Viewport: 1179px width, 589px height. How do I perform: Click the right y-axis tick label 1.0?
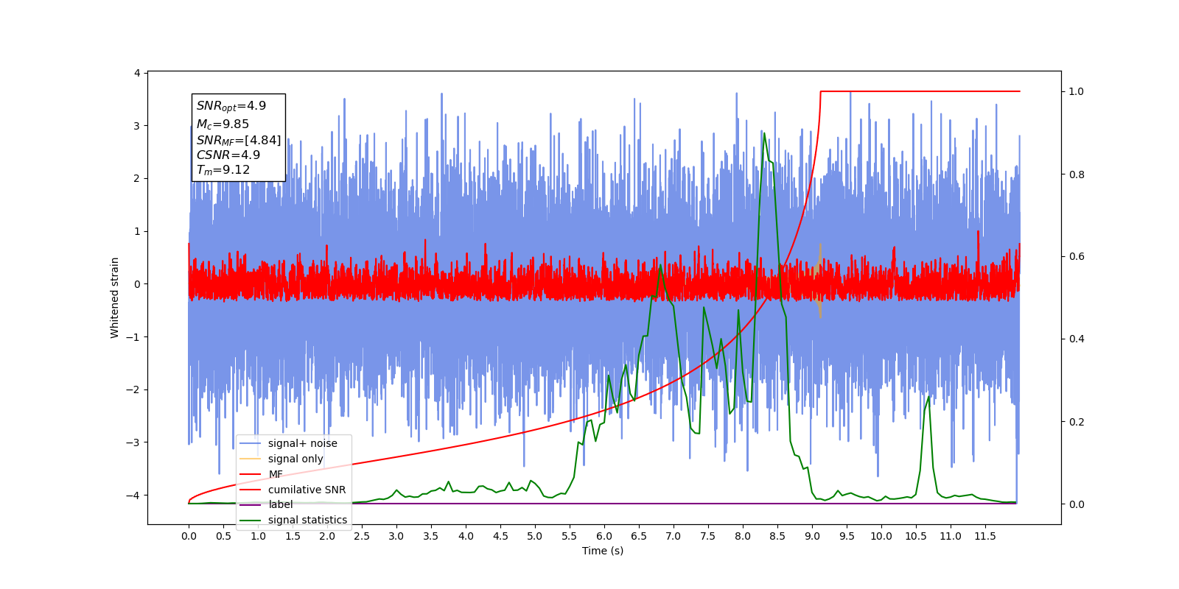click(1077, 91)
